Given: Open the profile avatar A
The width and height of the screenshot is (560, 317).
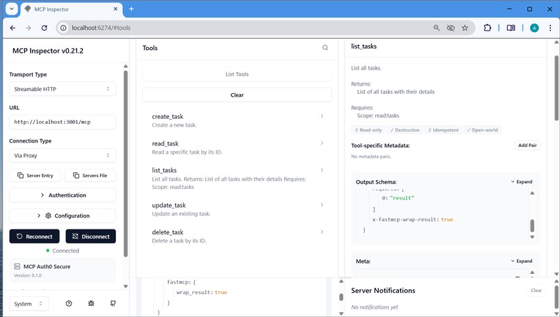Looking at the screenshot, I should (534, 28).
